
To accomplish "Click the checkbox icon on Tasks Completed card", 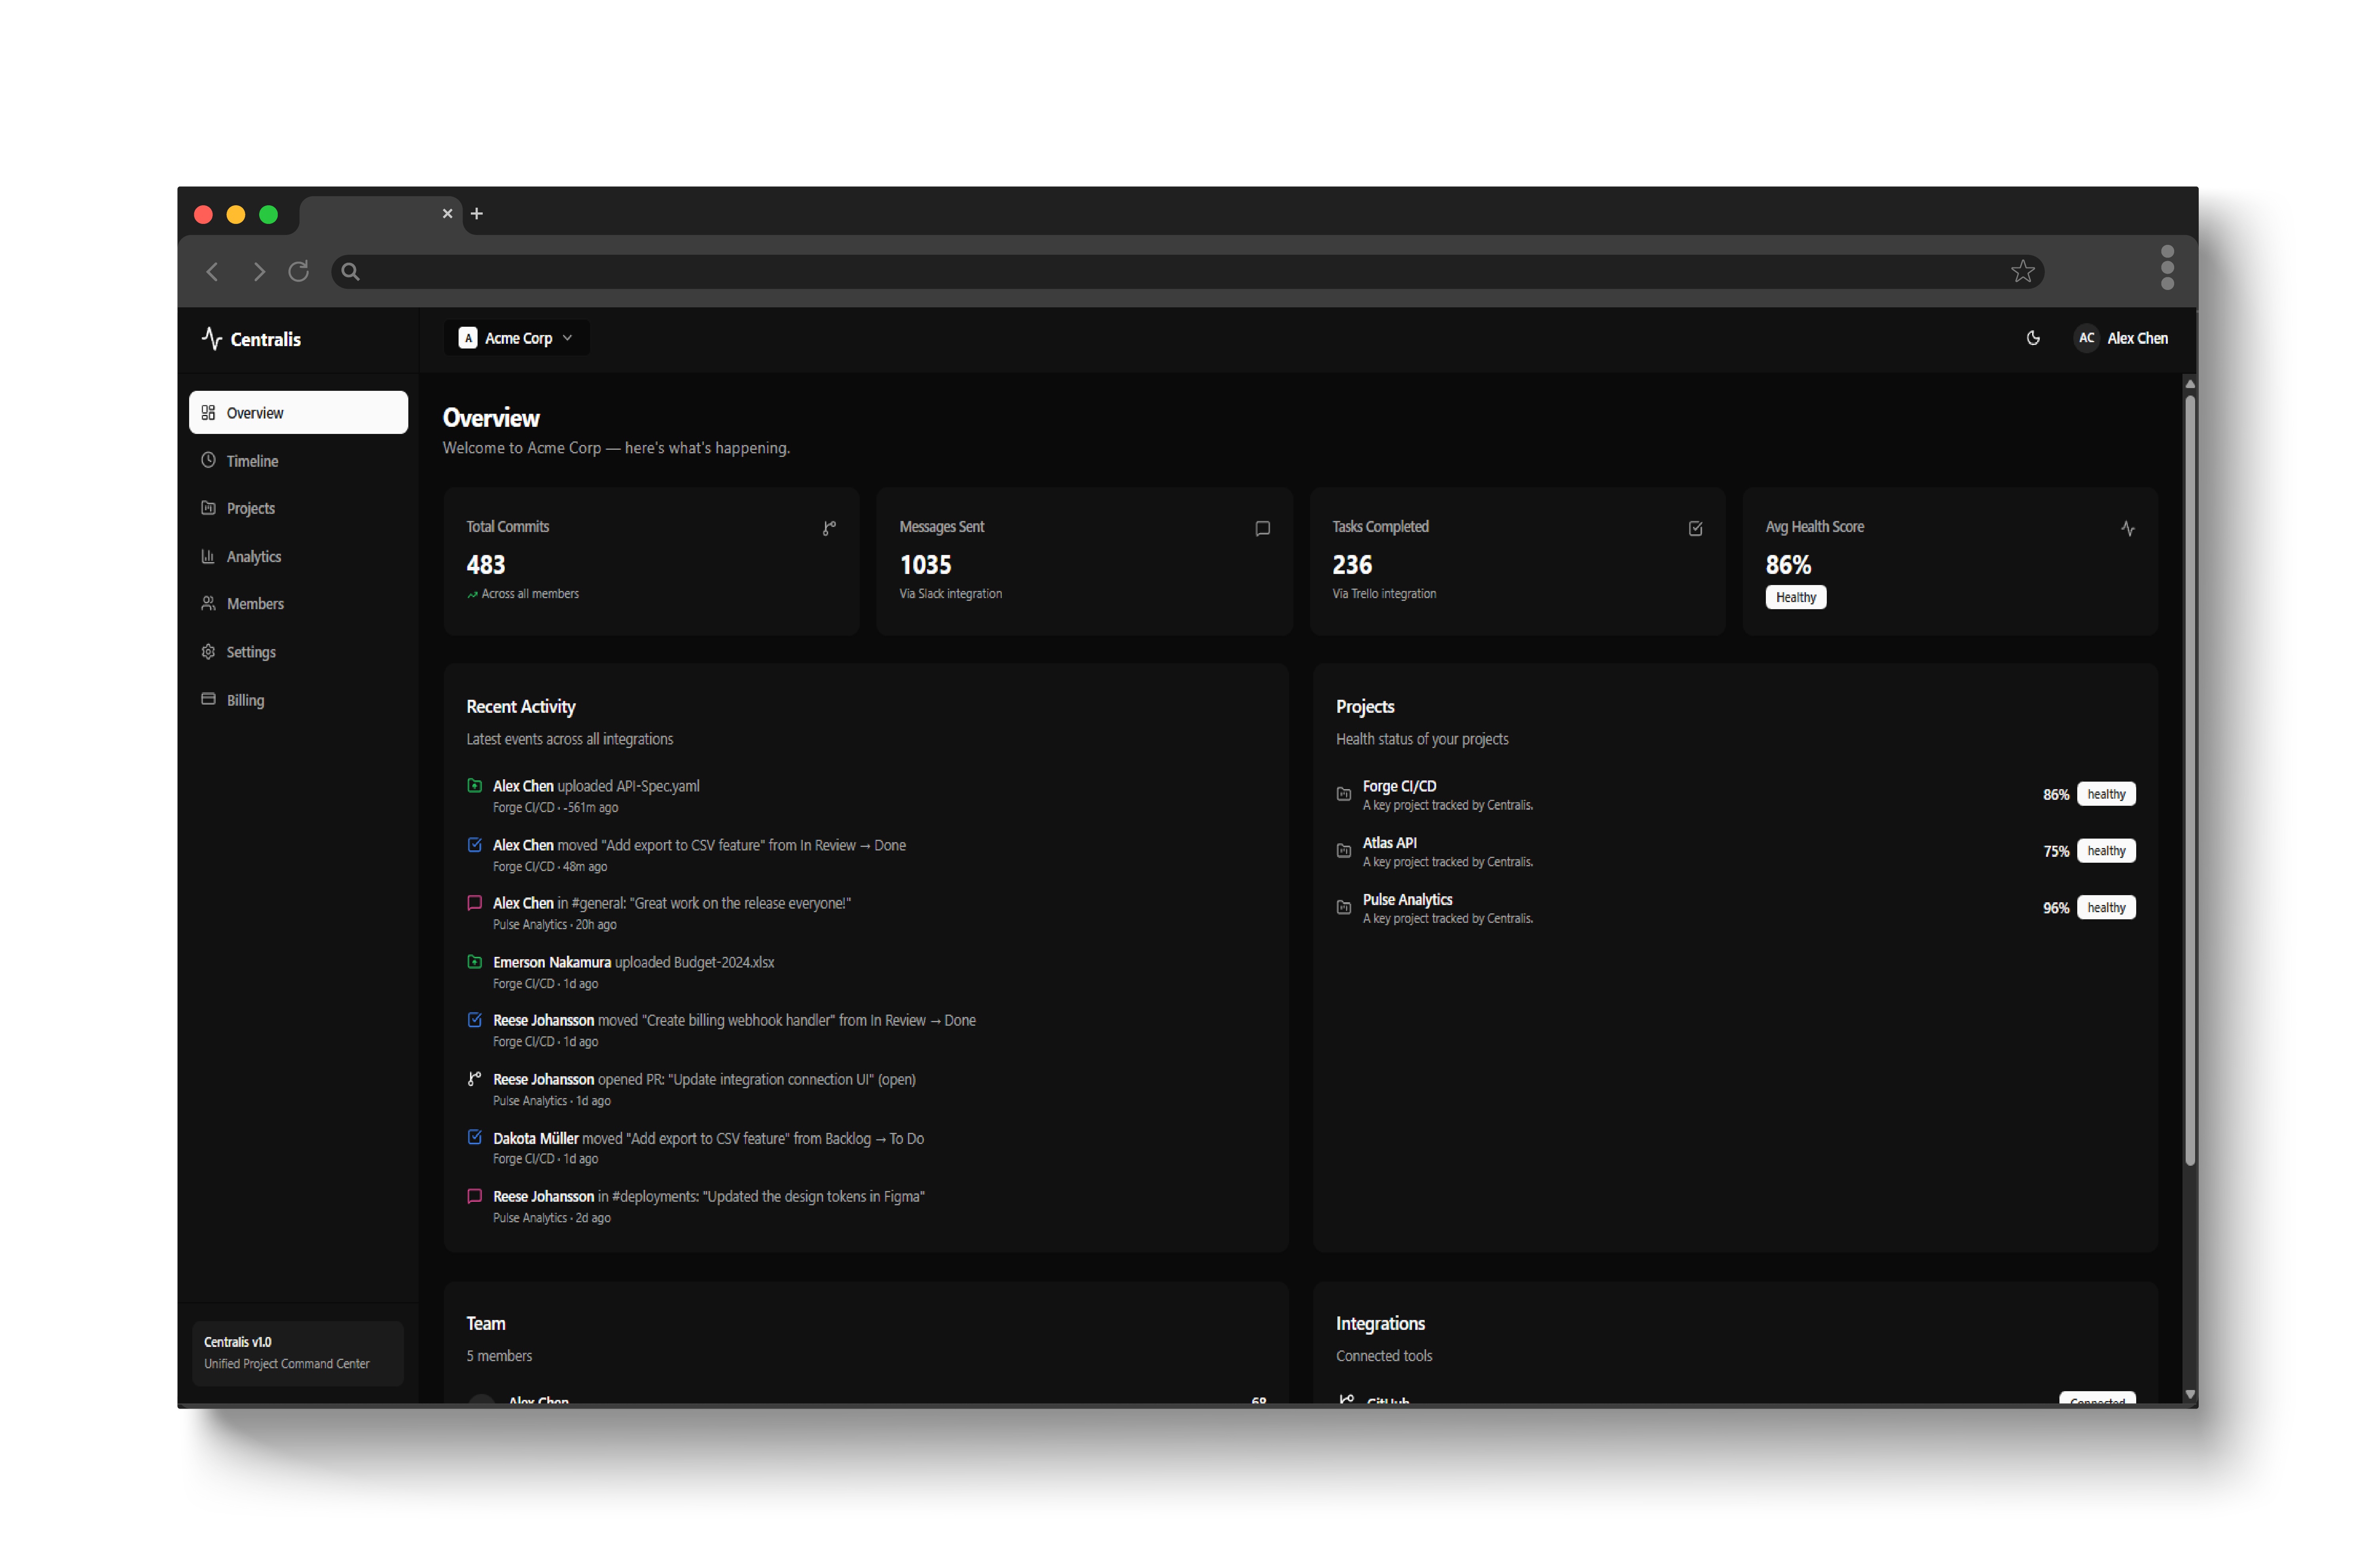I will [x=1696, y=528].
